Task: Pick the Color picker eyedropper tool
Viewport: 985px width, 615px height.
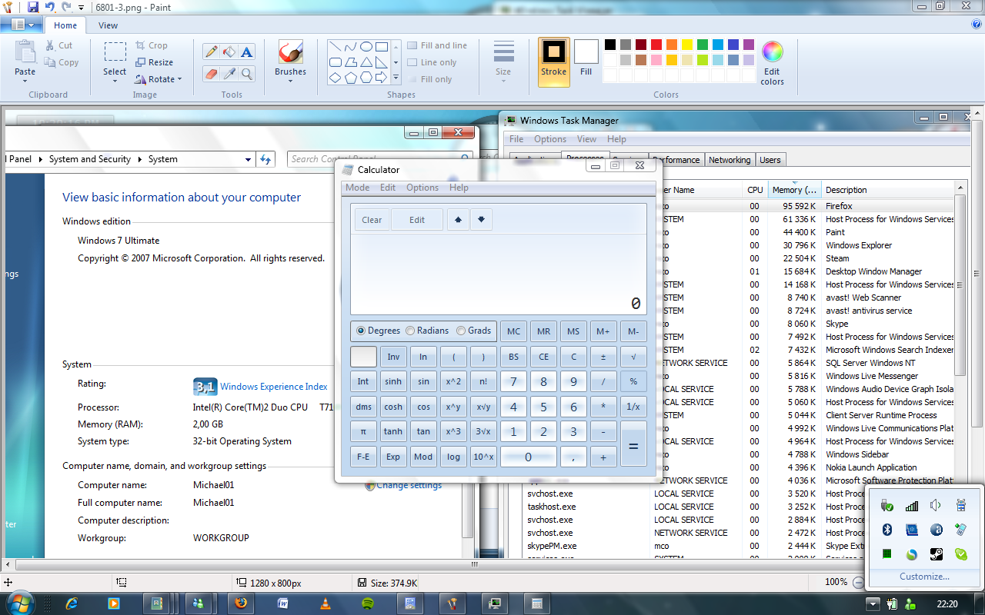Action: pos(229,74)
